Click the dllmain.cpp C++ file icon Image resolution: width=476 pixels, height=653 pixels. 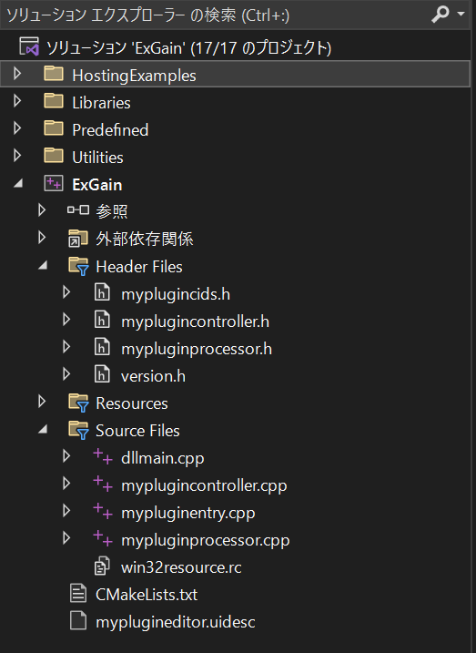coord(103,456)
